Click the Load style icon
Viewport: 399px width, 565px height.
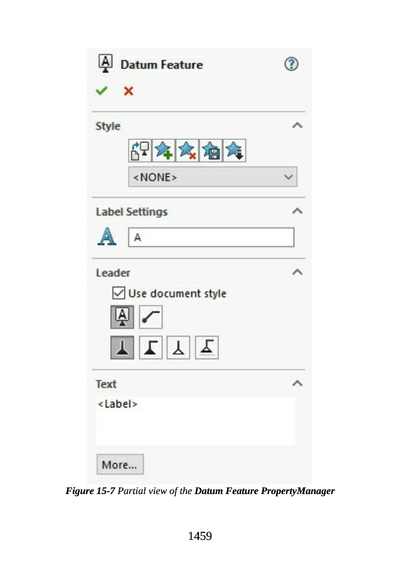point(234,151)
